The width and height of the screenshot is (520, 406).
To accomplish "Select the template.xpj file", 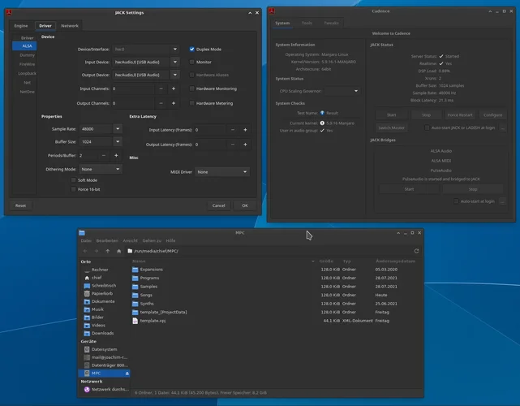I will (x=153, y=321).
